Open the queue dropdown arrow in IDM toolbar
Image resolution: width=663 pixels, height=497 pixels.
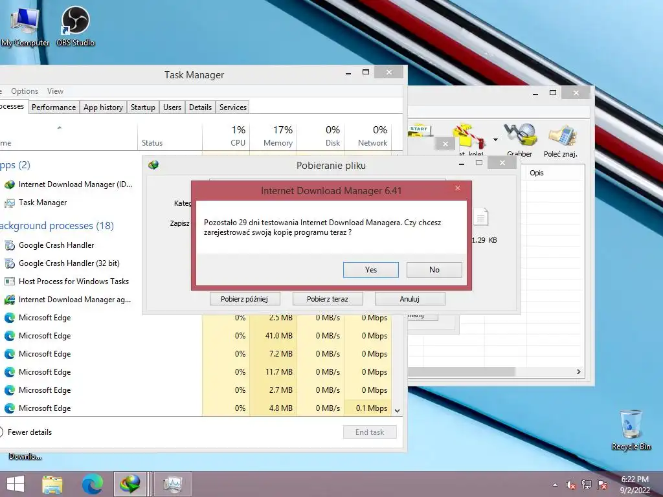(495, 139)
